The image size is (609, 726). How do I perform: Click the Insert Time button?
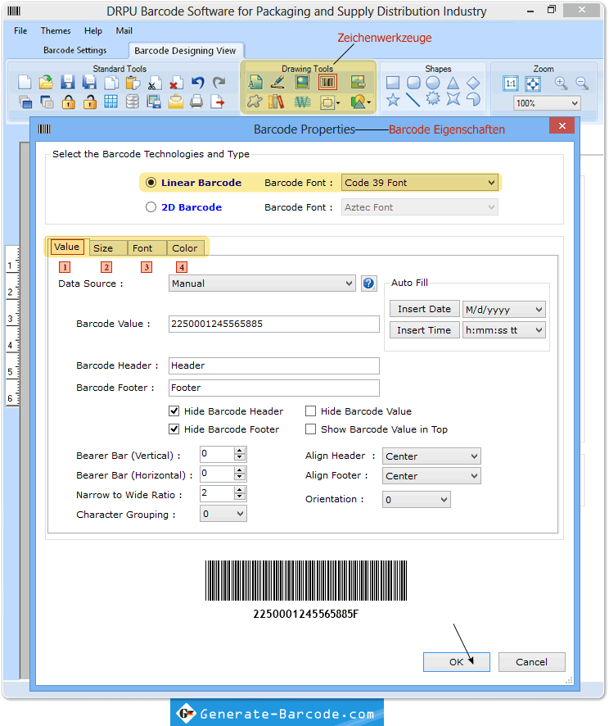pos(425,330)
